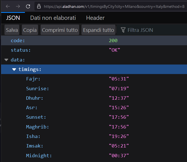187x162 pixels.
Task: Select the Imsak value "05:21"
Action: [119, 146]
